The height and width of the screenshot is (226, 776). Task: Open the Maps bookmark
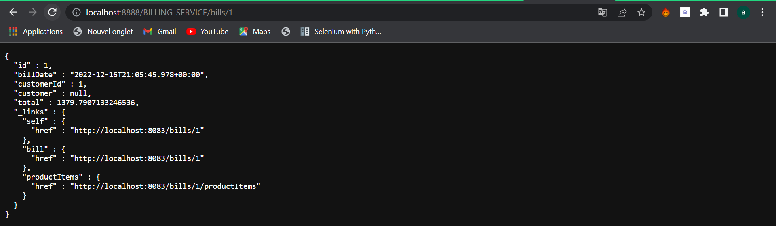coord(255,32)
